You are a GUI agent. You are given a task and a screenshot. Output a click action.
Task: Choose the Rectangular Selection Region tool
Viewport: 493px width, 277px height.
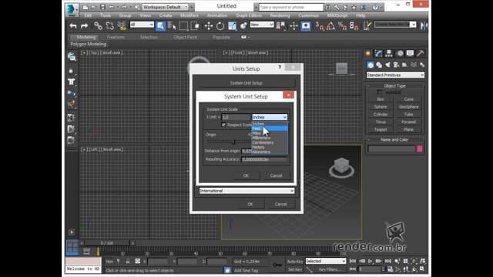(183, 26)
